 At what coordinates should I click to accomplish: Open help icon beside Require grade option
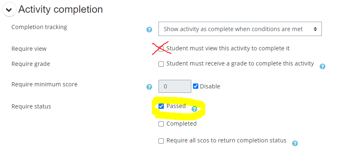(x=322, y=66)
